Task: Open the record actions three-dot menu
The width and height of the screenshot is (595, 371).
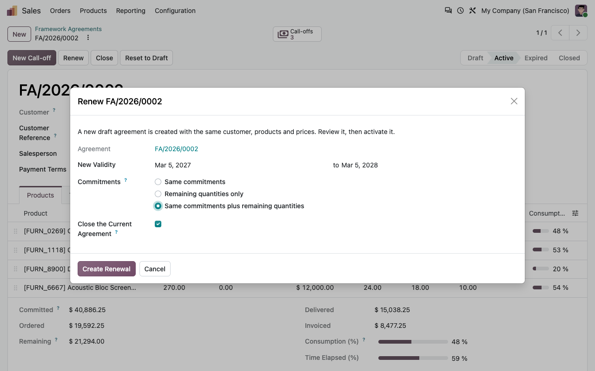Action: coord(88,38)
